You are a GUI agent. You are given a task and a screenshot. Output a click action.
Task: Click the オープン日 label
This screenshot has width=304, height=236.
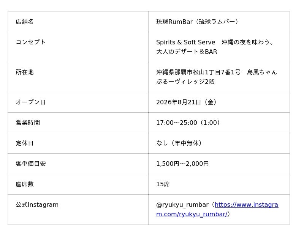31,102
